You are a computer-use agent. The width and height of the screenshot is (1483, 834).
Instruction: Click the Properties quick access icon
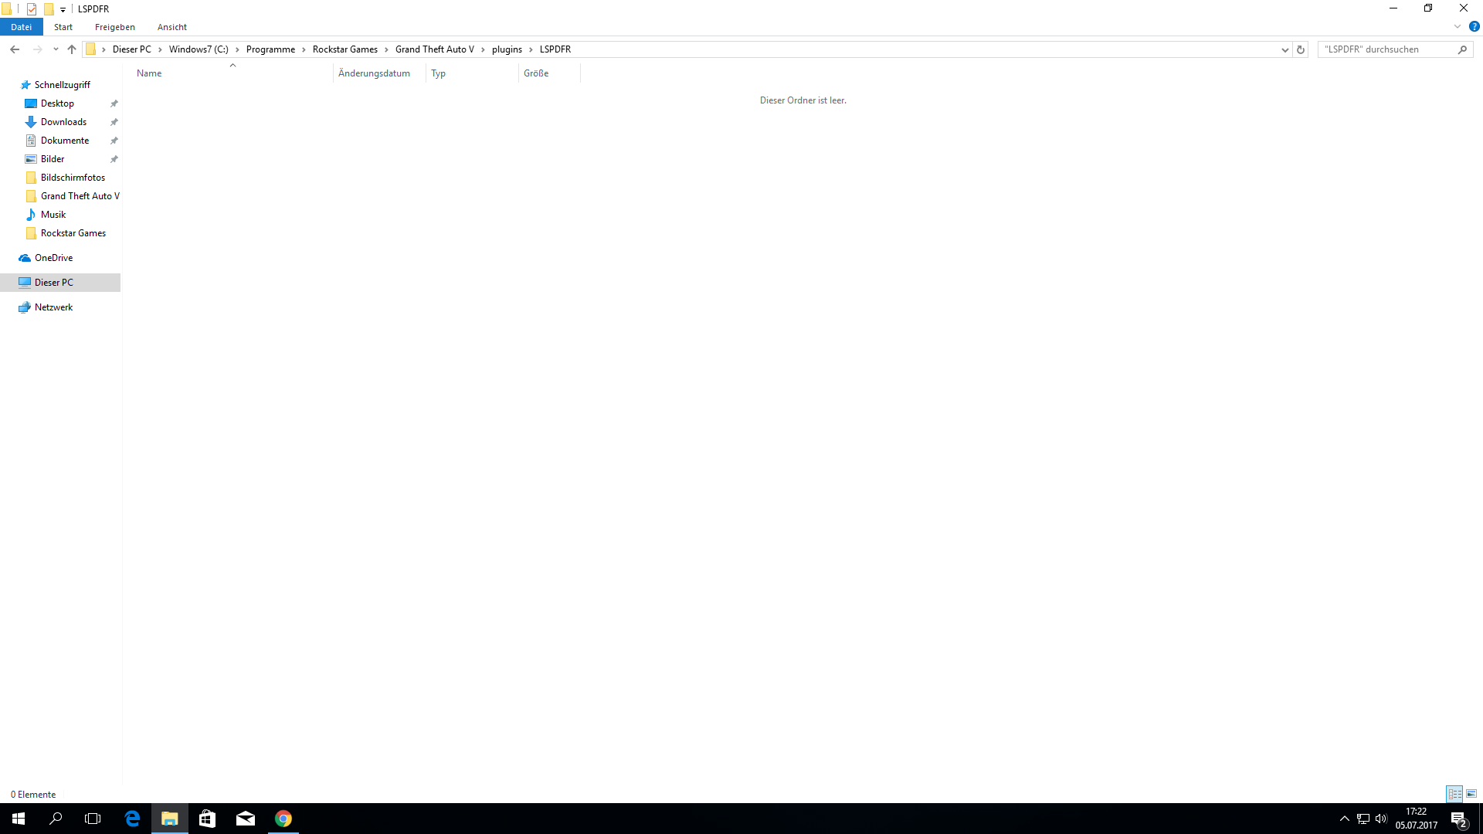tap(32, 9)
